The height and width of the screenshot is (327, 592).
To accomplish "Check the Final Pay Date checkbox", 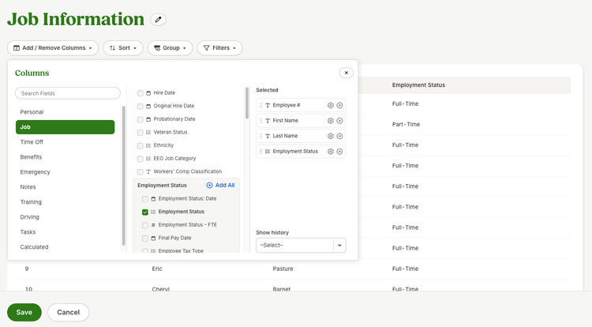I will pos(145,239).
